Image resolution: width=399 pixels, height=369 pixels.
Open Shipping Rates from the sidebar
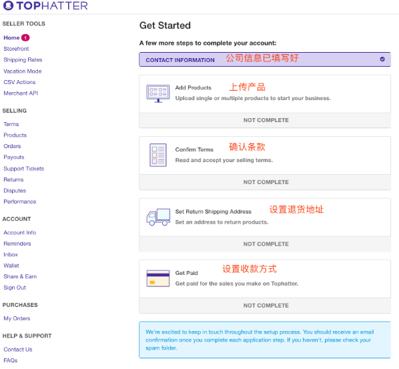click(x=23, y=60)
